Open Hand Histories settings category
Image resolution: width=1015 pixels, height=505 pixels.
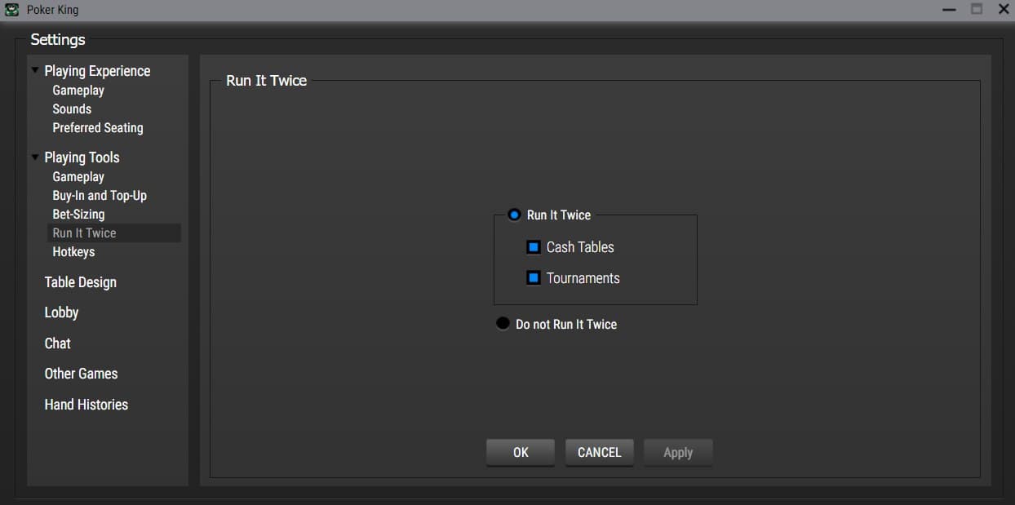[x=86, y=405]
